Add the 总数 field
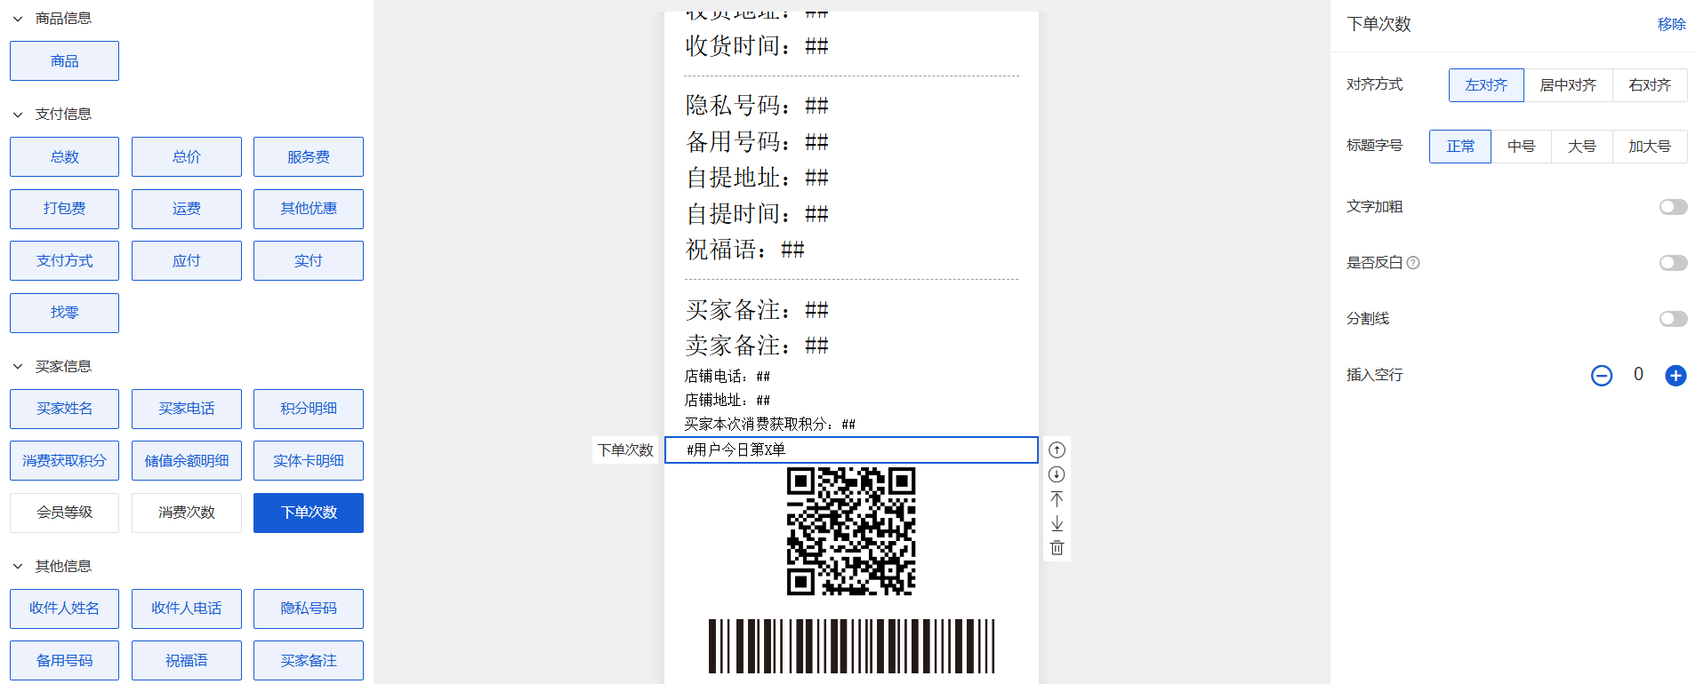This screenshot has width=1696, height=684. [64, 157]
